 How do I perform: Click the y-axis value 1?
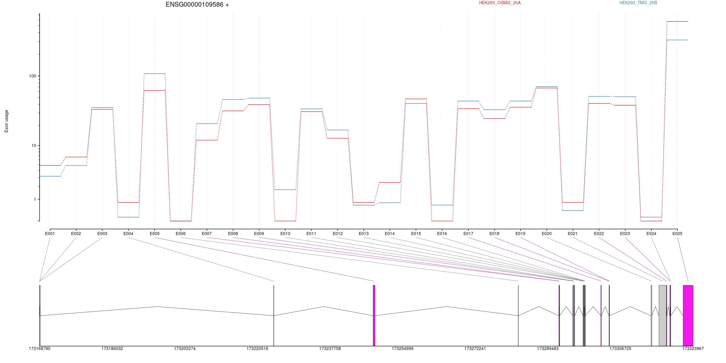35,199
